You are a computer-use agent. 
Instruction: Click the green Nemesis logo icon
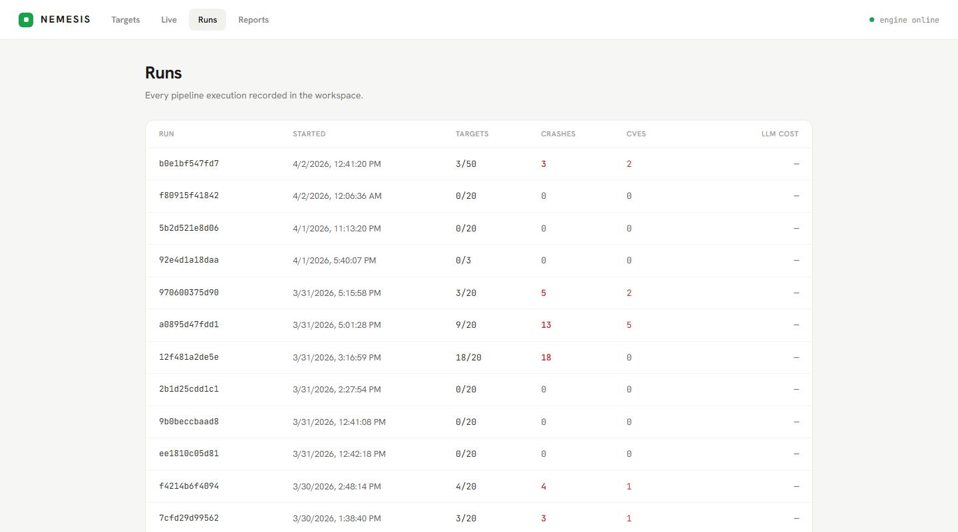[26, 20]
